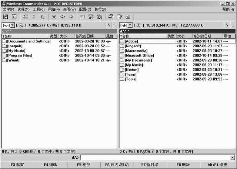237x169 pixels.
Task: Open the 查看(W) menu
Action: click(x=69, y=10)
